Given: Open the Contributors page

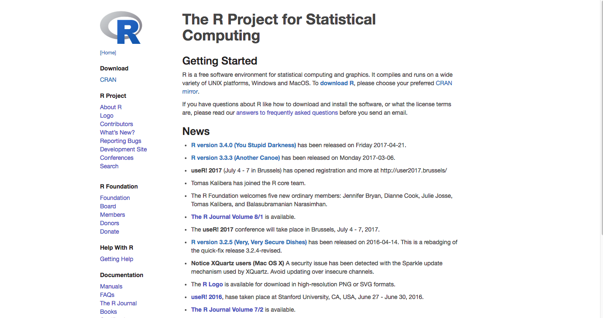Looking at the screenshot, I should coord(116,124).
